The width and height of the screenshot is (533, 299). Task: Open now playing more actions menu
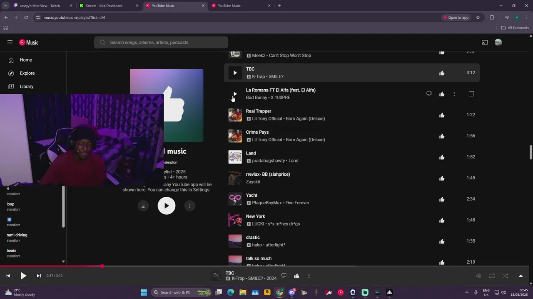pos(309,276)
